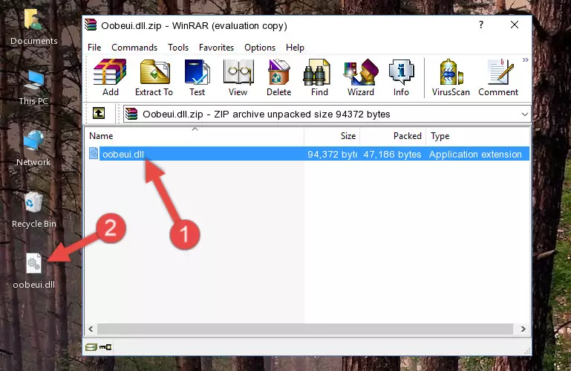This screenshot has height=371, width=571.
Task: Select the Documents desktop icon
Action: 33,28
